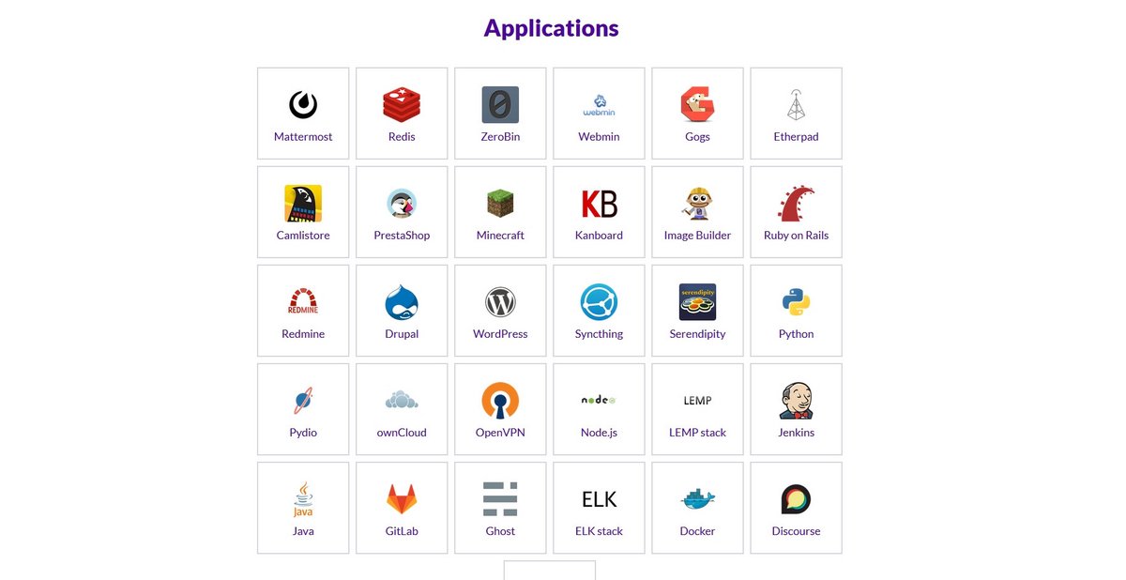1126x580 pixels.
Task: Open the Ruby on Rails logo icon
Action: tap(796, 204)
